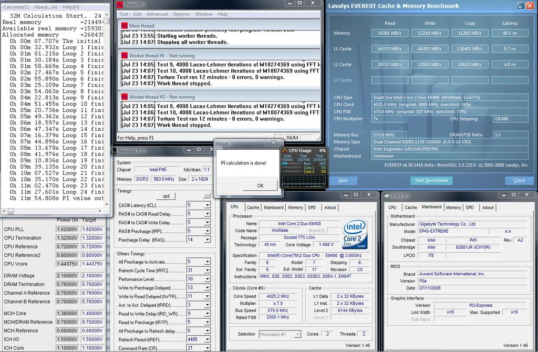Viewport: 538px width, 352px height.
Task: Open the Help menu in Prime95
Action: (223, 14)
